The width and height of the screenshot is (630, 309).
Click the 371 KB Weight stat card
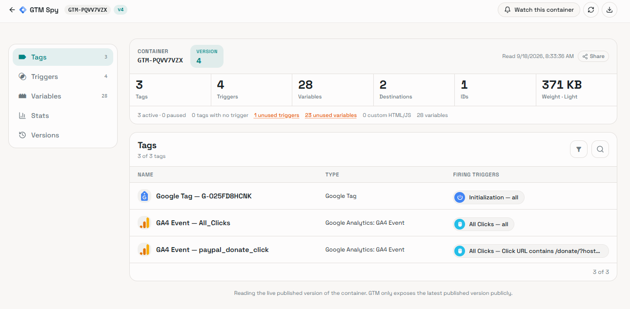[x=576, y=90]
